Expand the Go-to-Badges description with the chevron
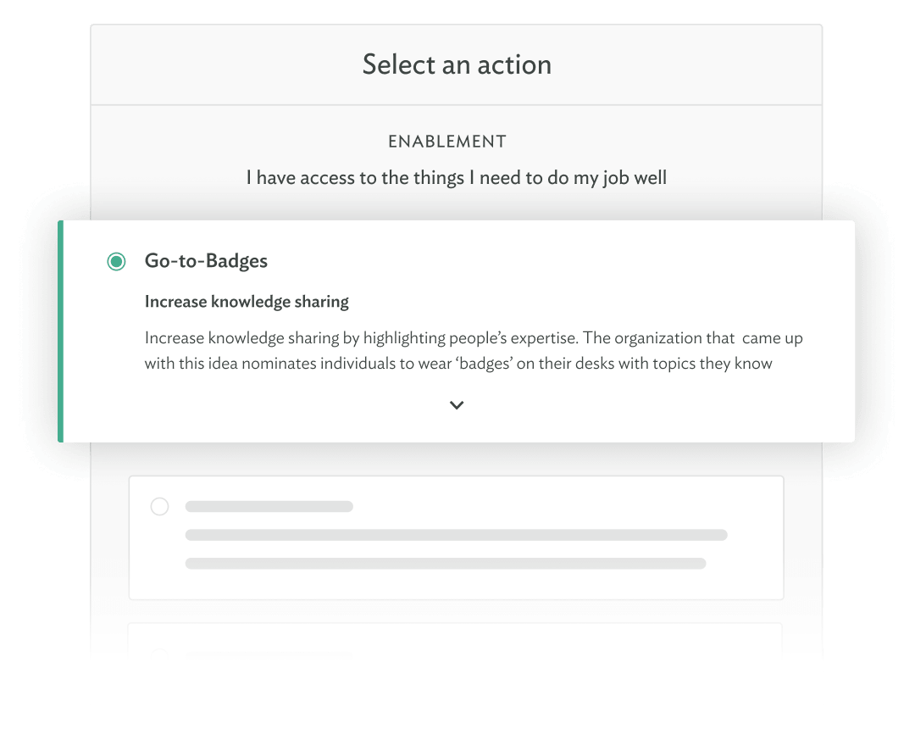Screen dimensions: 915x729 click(457, 405)
